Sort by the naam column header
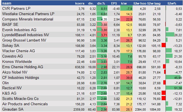 (x=7, y=3)
